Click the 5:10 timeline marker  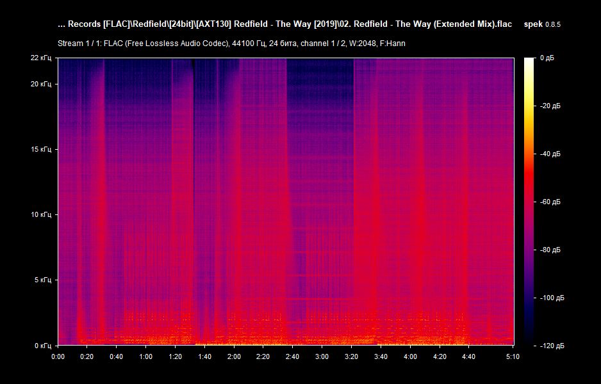tap(513, 358)
